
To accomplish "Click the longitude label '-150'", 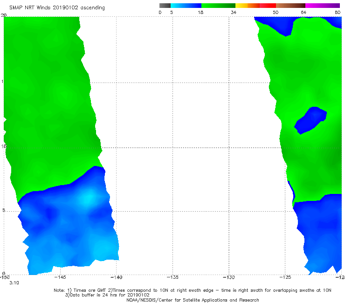I will coord(5,277).
